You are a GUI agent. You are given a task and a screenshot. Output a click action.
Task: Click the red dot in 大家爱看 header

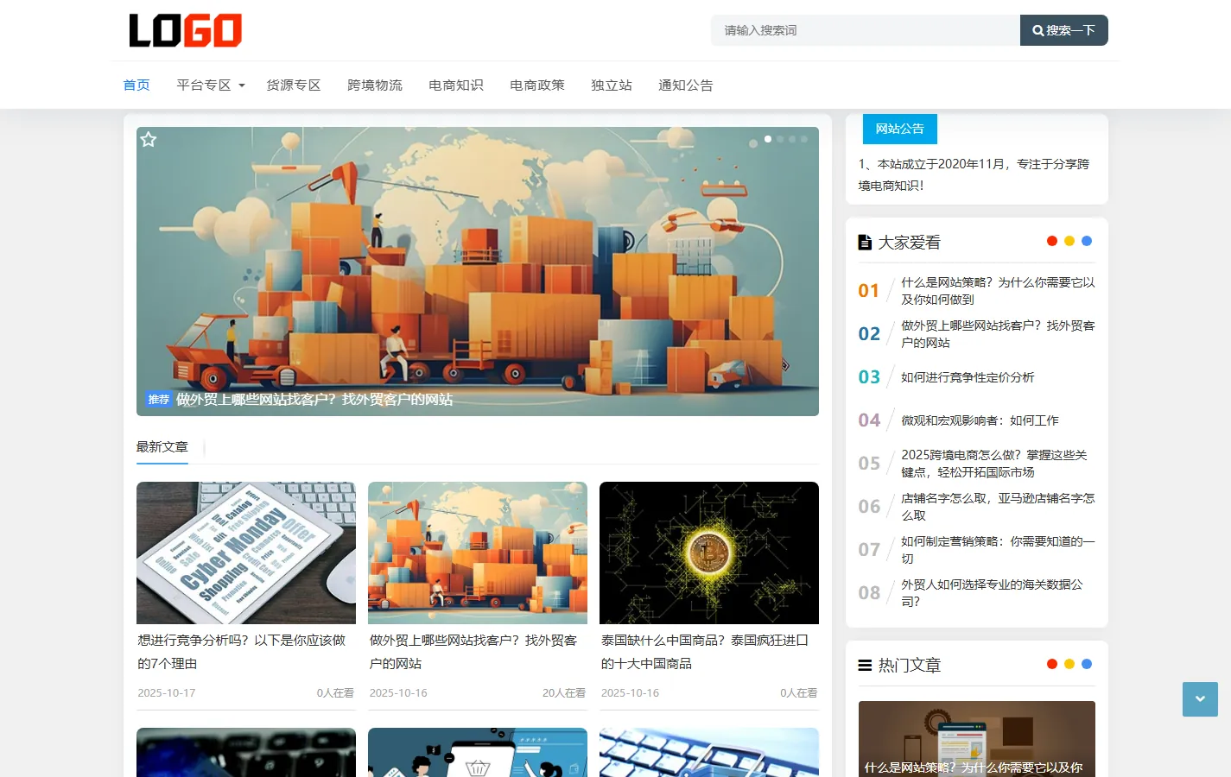coord(1052,241)
